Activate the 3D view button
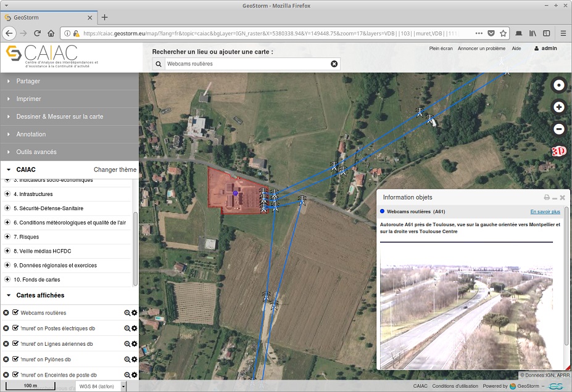This screenshot has height=392, width=572. 558,151
